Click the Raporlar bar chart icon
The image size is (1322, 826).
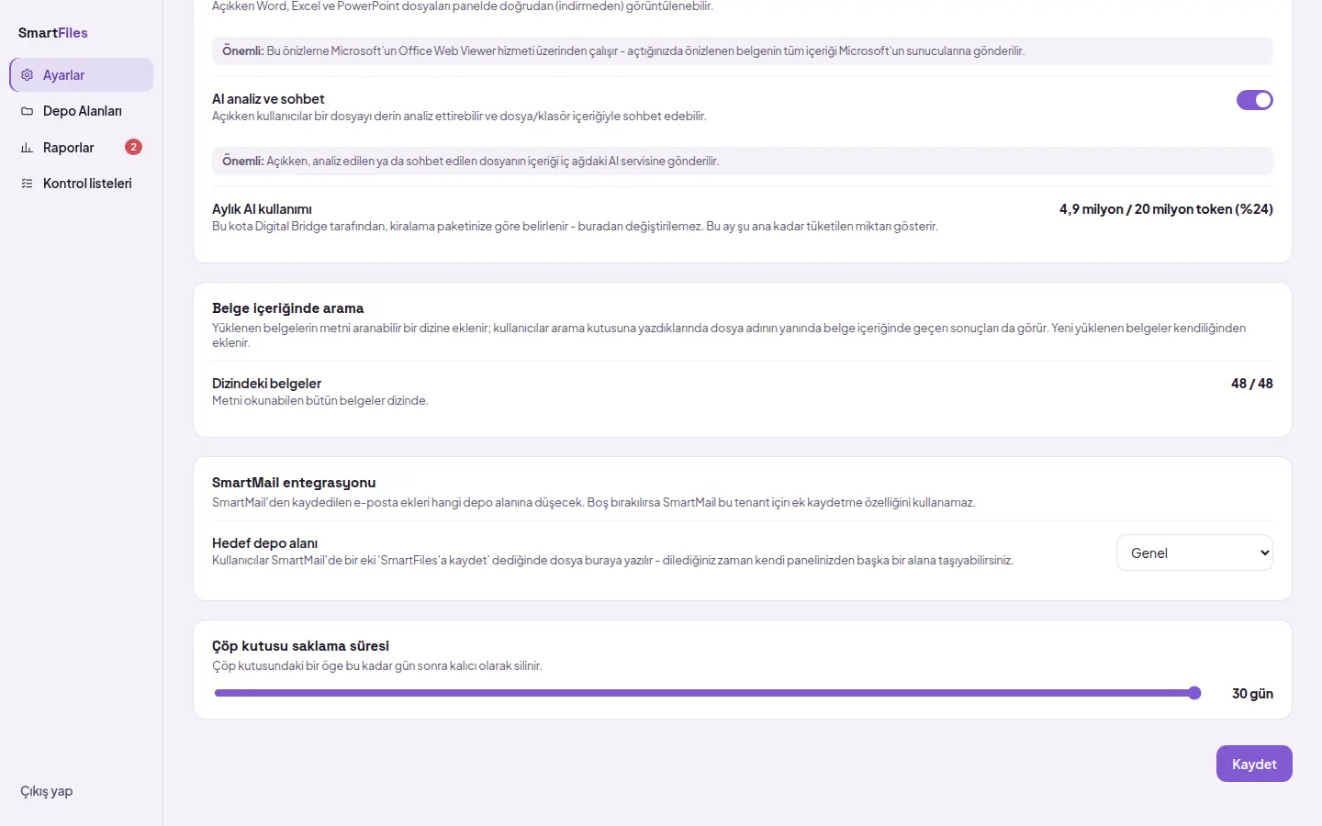pos(28,148)
